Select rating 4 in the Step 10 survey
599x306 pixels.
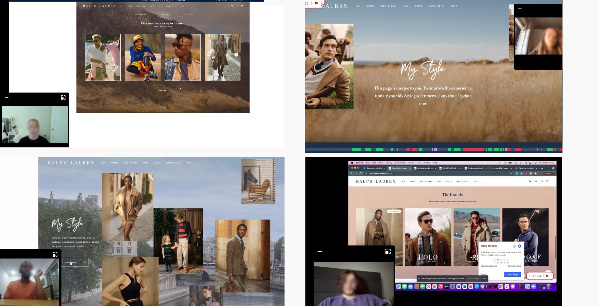504,260
